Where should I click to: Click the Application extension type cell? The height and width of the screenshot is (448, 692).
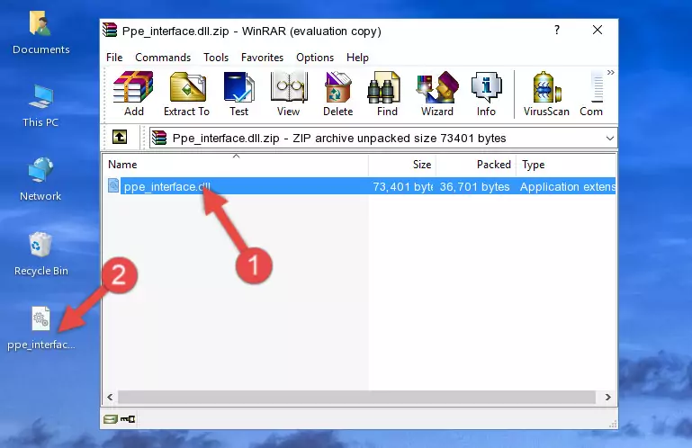(x=568, y=187)
